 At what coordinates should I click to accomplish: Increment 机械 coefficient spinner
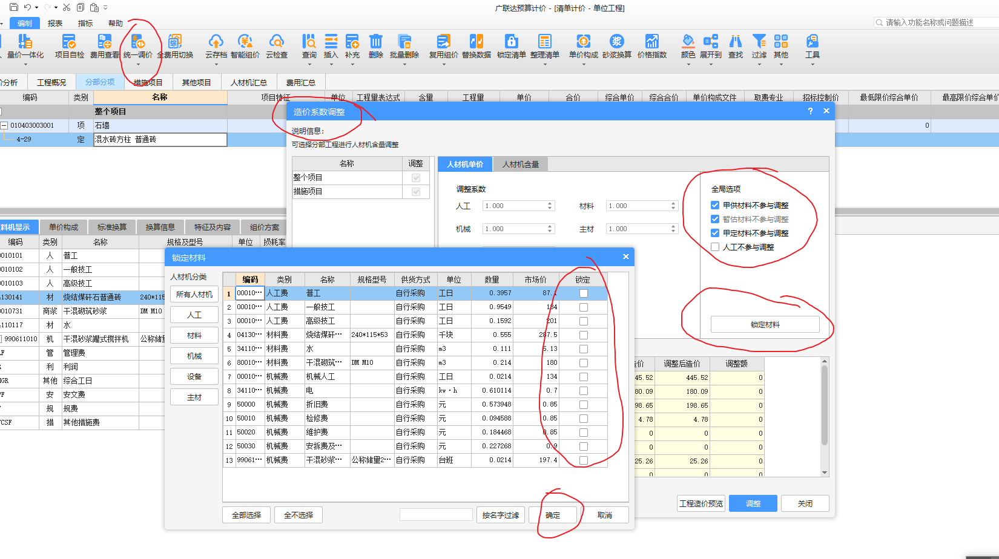[x=550, y=227]
